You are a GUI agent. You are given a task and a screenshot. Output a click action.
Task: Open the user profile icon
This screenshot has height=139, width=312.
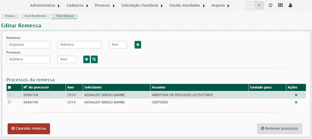[x=290, y=5]
